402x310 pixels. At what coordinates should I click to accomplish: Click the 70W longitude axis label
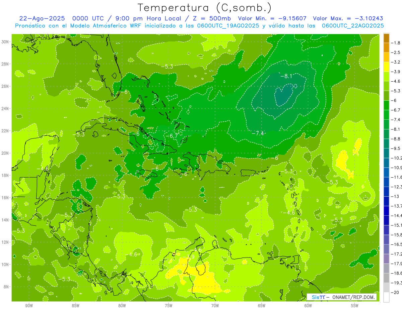pos(215,305)
